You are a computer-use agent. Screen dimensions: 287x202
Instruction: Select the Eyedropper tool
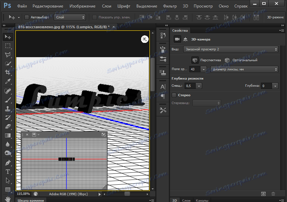(x=8, y=81)
